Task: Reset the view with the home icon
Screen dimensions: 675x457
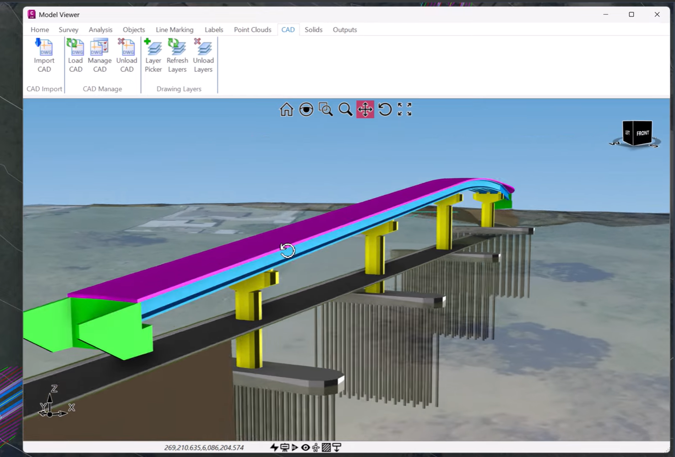Action: pyautogui.click(x=287, y=109)
